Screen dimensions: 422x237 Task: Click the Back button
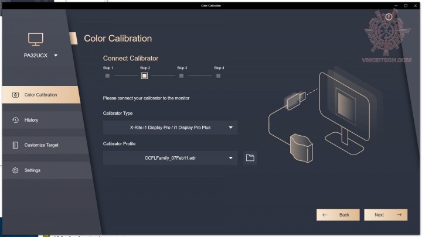click(x=338, y=215)
